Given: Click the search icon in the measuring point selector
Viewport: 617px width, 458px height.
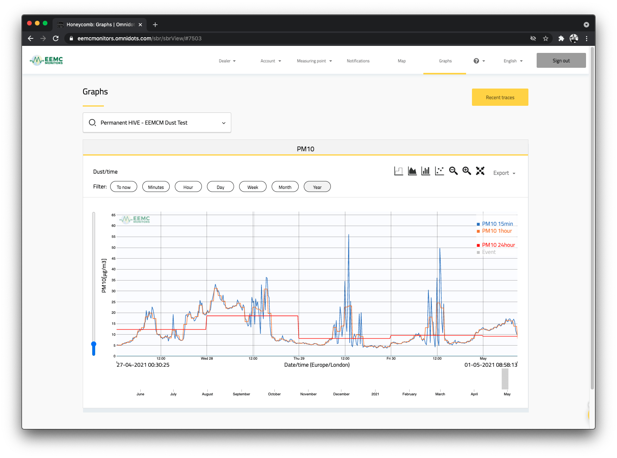Looking at the screenshot, I should click(92, 123).
